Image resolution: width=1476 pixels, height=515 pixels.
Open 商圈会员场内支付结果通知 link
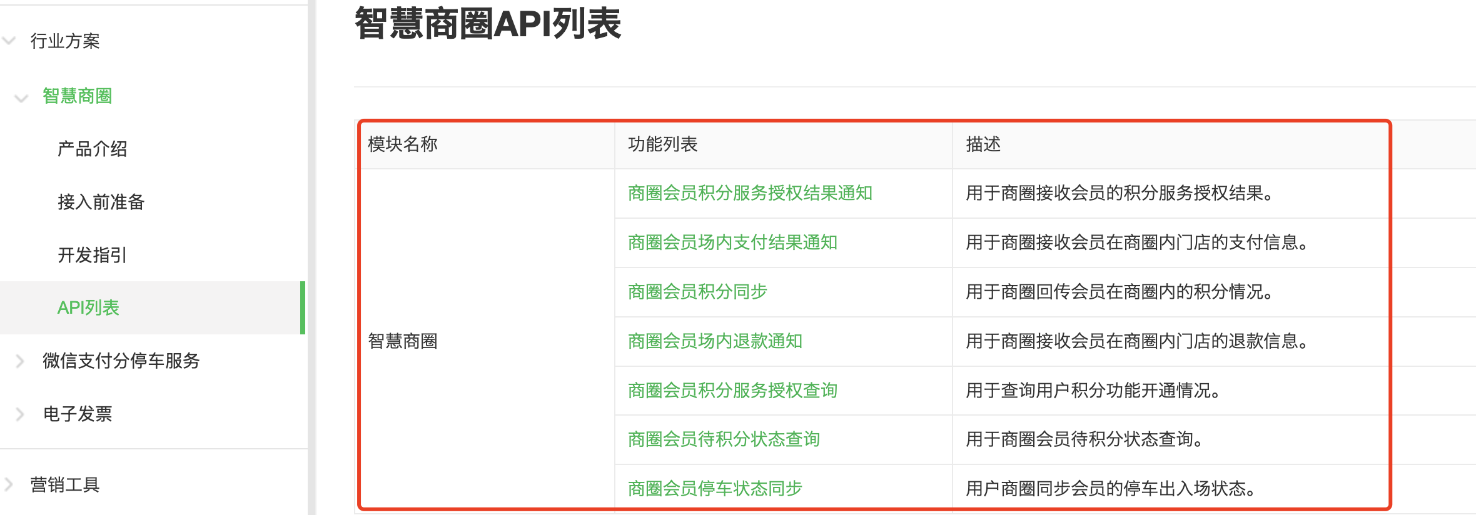point(732,242)
